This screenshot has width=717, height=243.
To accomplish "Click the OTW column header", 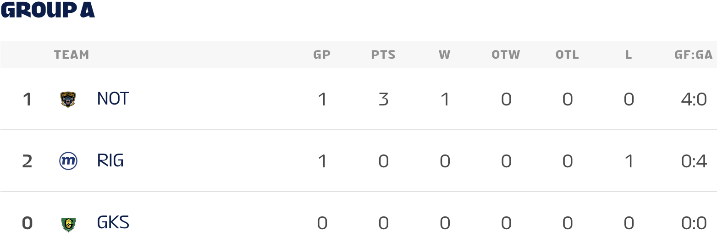I will pyautogui.click(x=506, y=55).
